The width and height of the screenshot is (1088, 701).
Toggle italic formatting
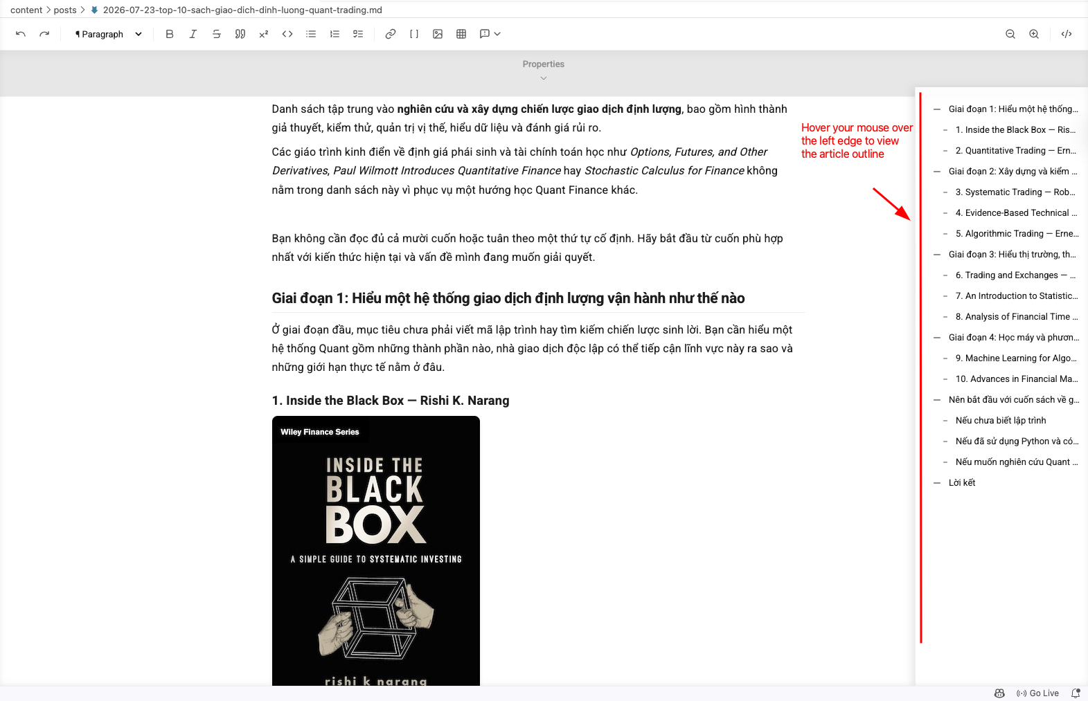click(193, 34)
